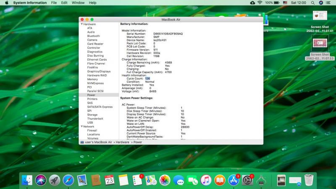Click the US flag input source icon
The image size is (336, 189).
[x=285, y=3]
